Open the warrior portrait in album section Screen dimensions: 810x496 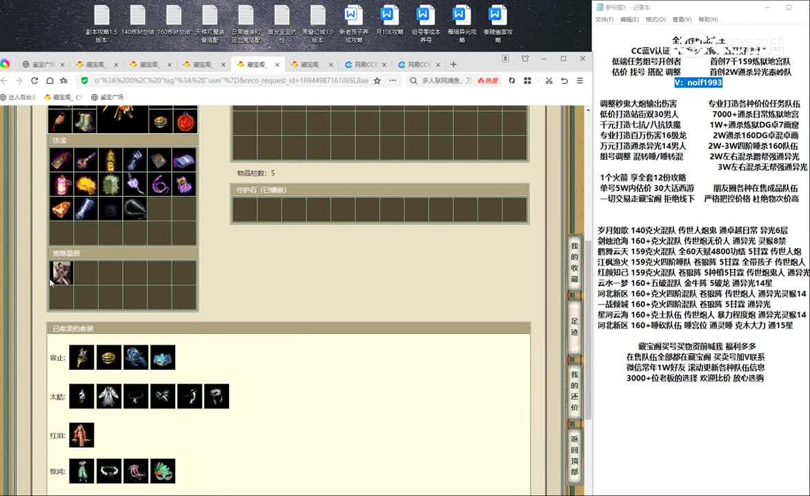[x=61, y=273]
